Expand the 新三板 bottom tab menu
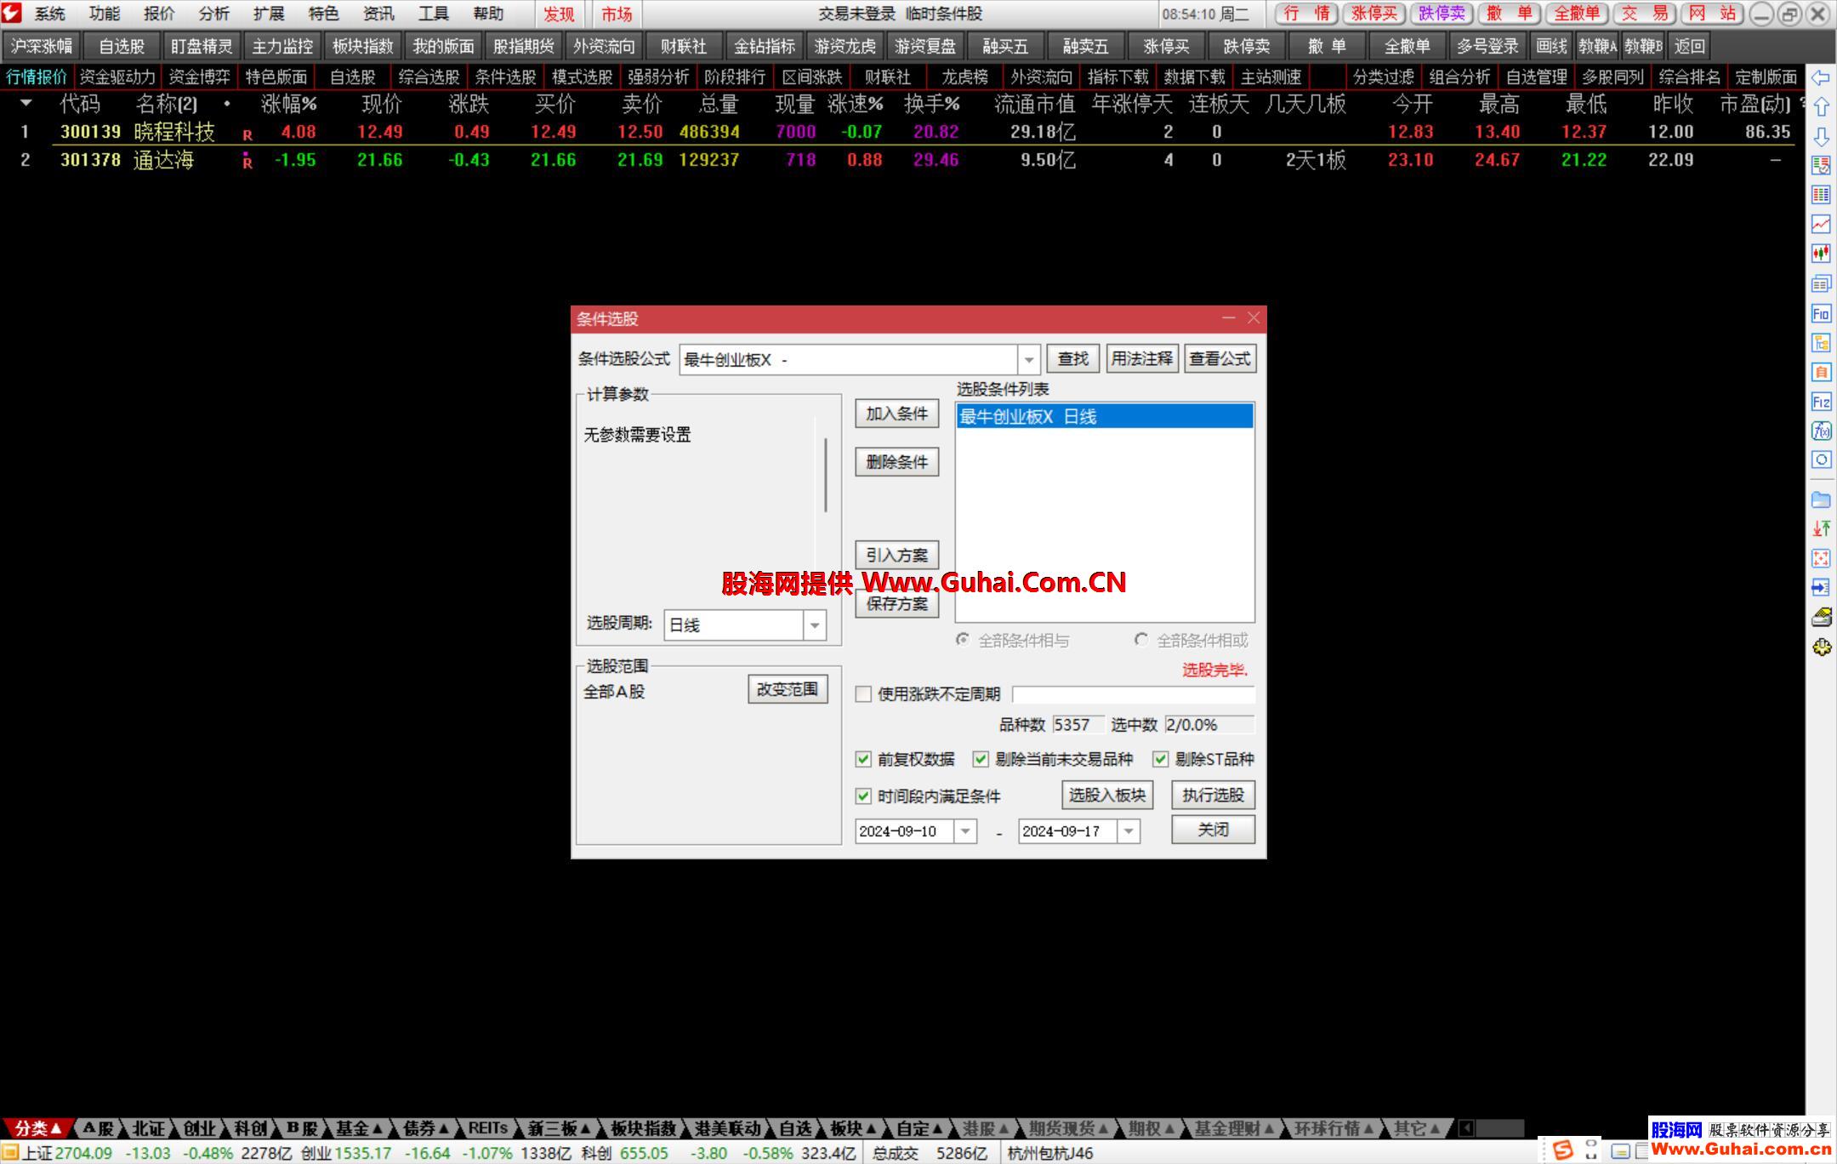Screen dimensions: 1837x1164 [x=559, y=1128]
